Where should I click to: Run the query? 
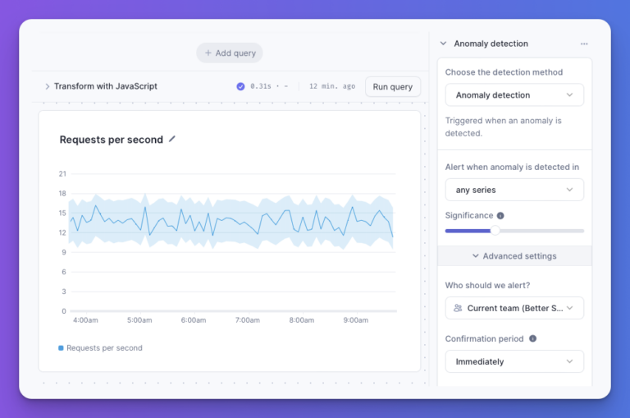click(x=393, y=86)
